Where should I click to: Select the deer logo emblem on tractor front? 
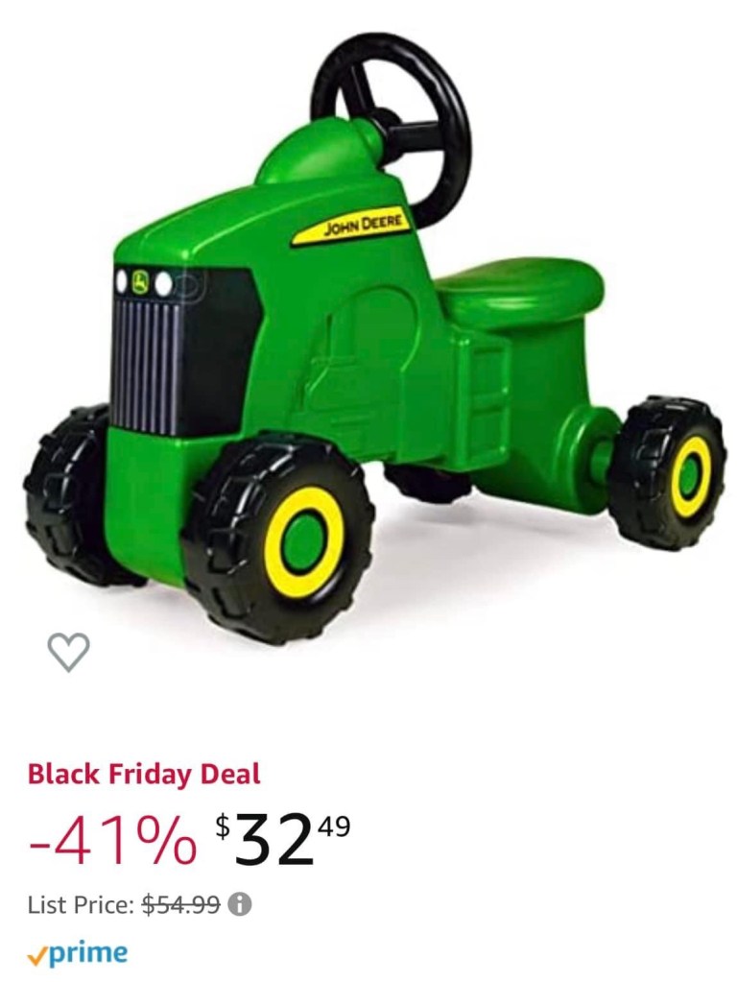click(x=143, y=282)
